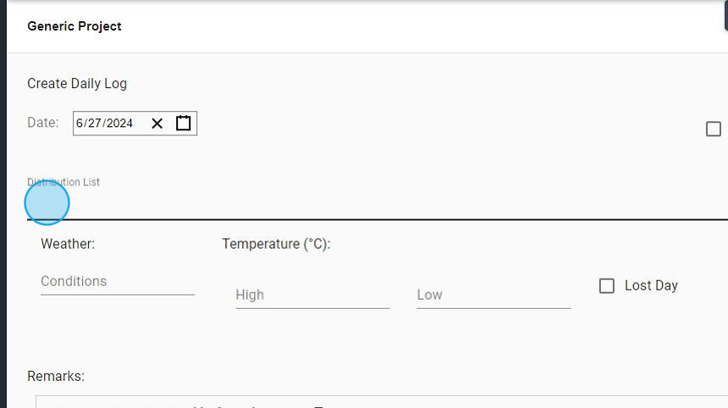Focus the weather Conditions field
Viewport: 728px width, 408px height.
click(117, 282)
